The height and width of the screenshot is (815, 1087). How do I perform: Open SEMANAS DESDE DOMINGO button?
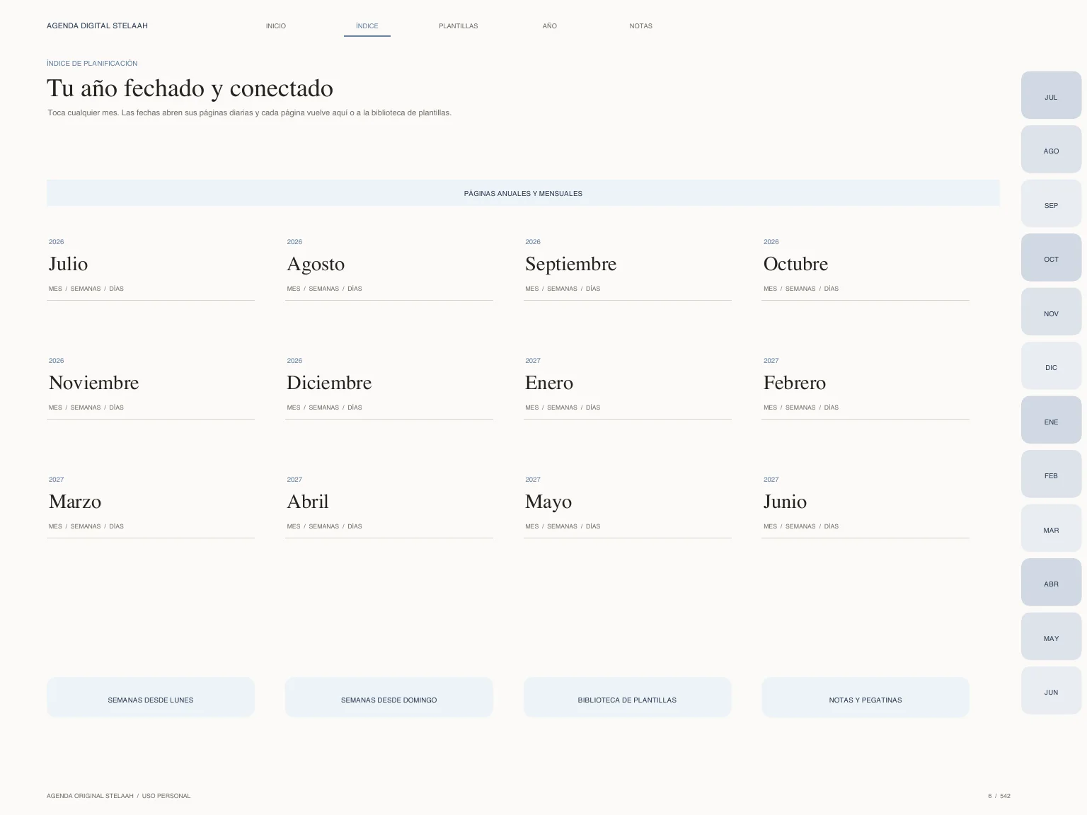click(389, 698)
